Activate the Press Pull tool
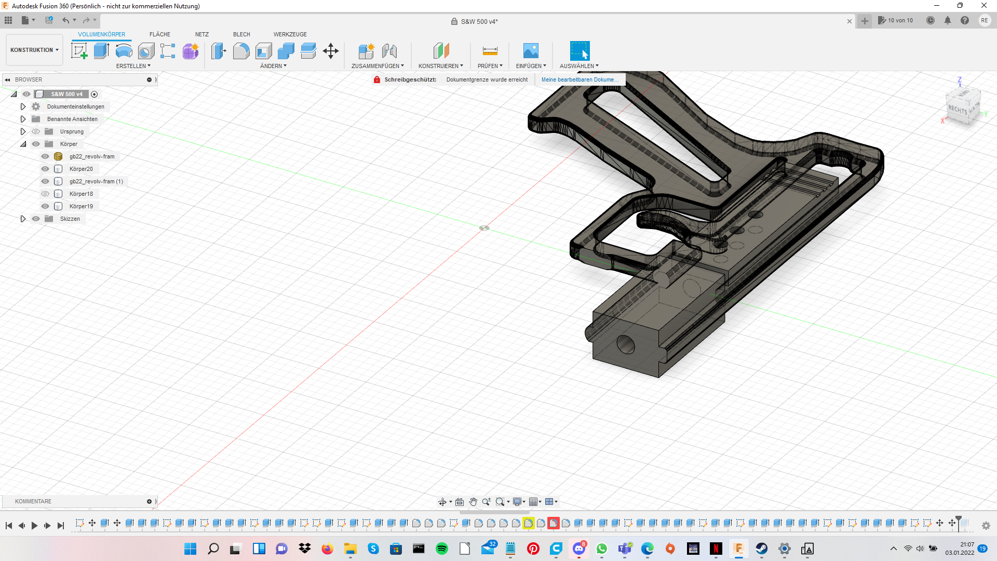This screenshot has height=561, width=997. click(x=218, y=50)
